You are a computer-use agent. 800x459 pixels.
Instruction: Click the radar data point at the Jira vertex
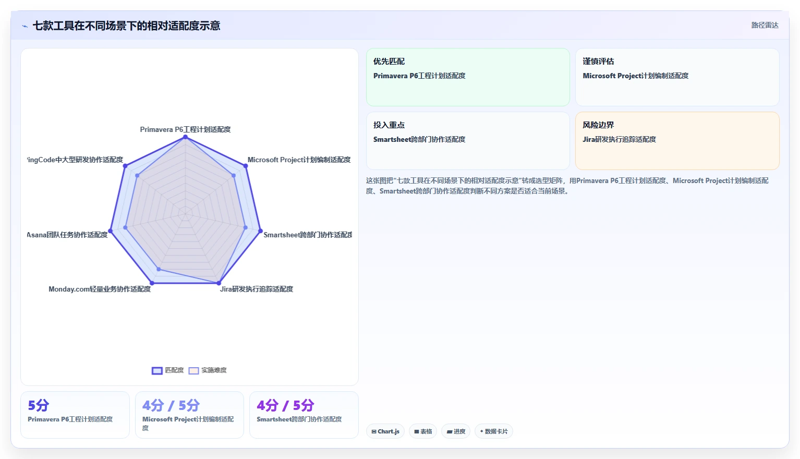click(x=219, y=283)
